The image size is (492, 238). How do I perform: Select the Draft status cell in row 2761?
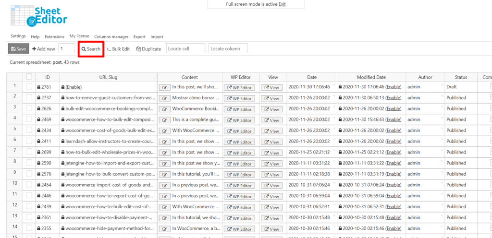coord(461,87)
